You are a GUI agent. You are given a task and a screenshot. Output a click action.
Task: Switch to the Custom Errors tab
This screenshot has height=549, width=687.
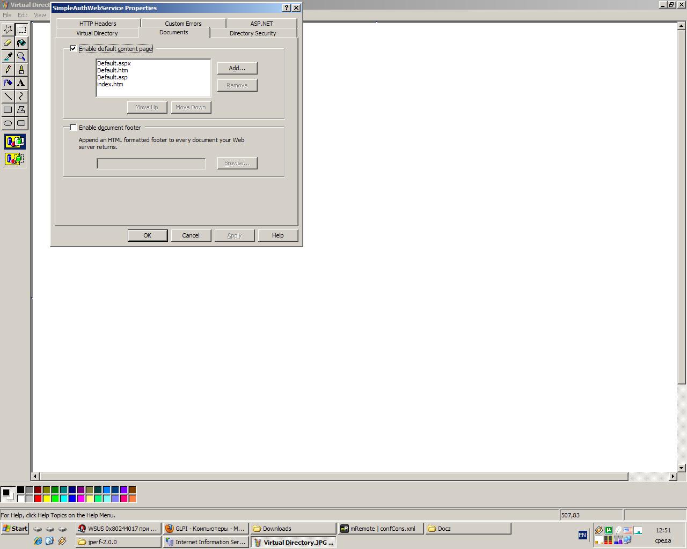pyautogui.click(x=183, y=24)
